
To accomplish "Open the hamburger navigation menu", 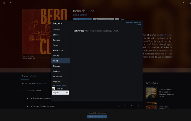I will [x=4, y=3].
